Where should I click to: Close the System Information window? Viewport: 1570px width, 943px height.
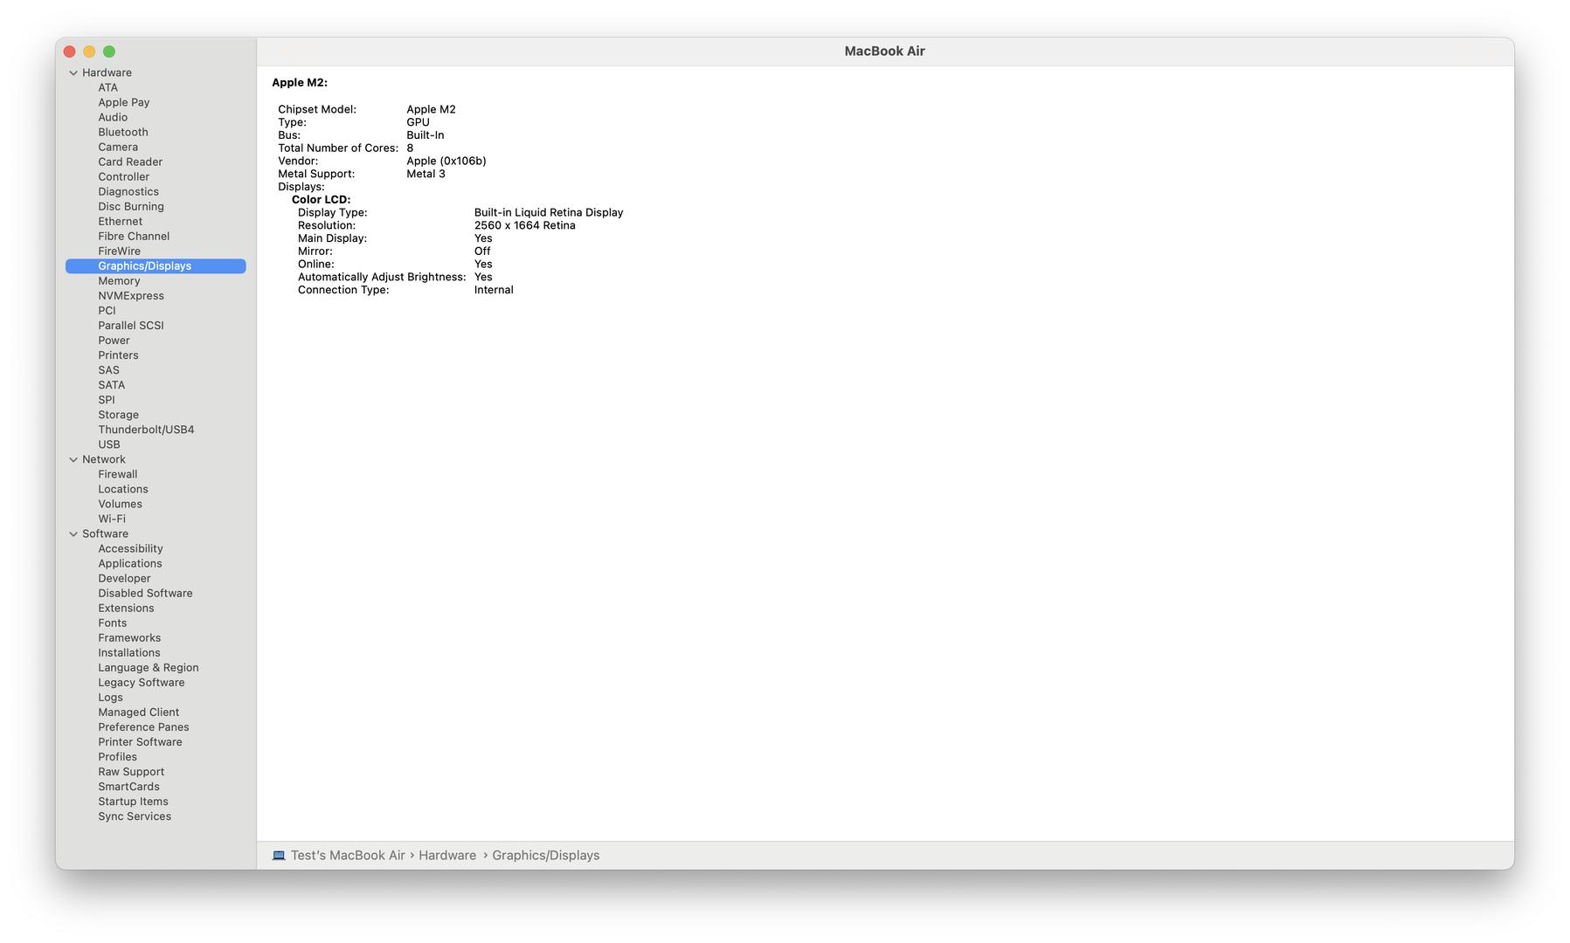[70, 52]
